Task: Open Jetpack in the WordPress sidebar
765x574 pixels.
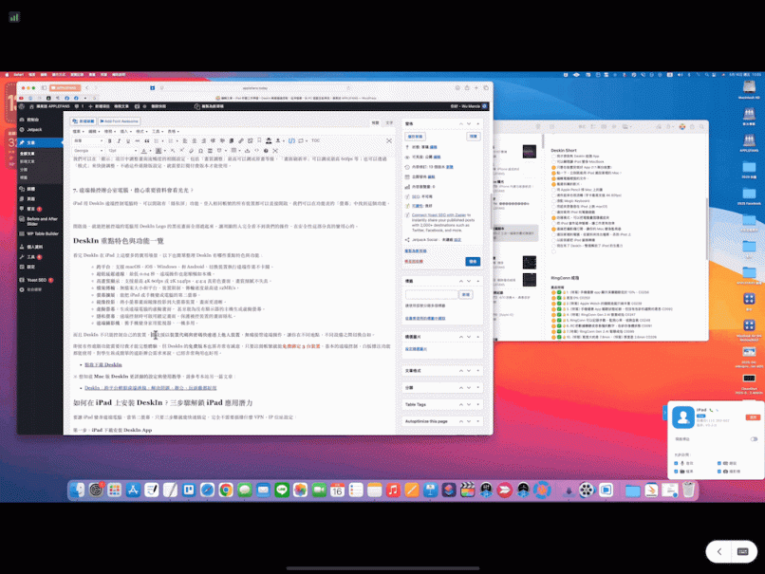Action: pos(35,129)
